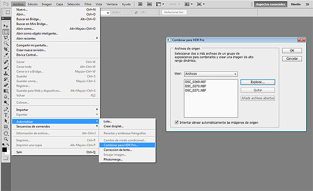The height and width of the screenshot is (191, 313).
Task: Switch to Aspectos esenciales workspace
Action: click(270, 4)
